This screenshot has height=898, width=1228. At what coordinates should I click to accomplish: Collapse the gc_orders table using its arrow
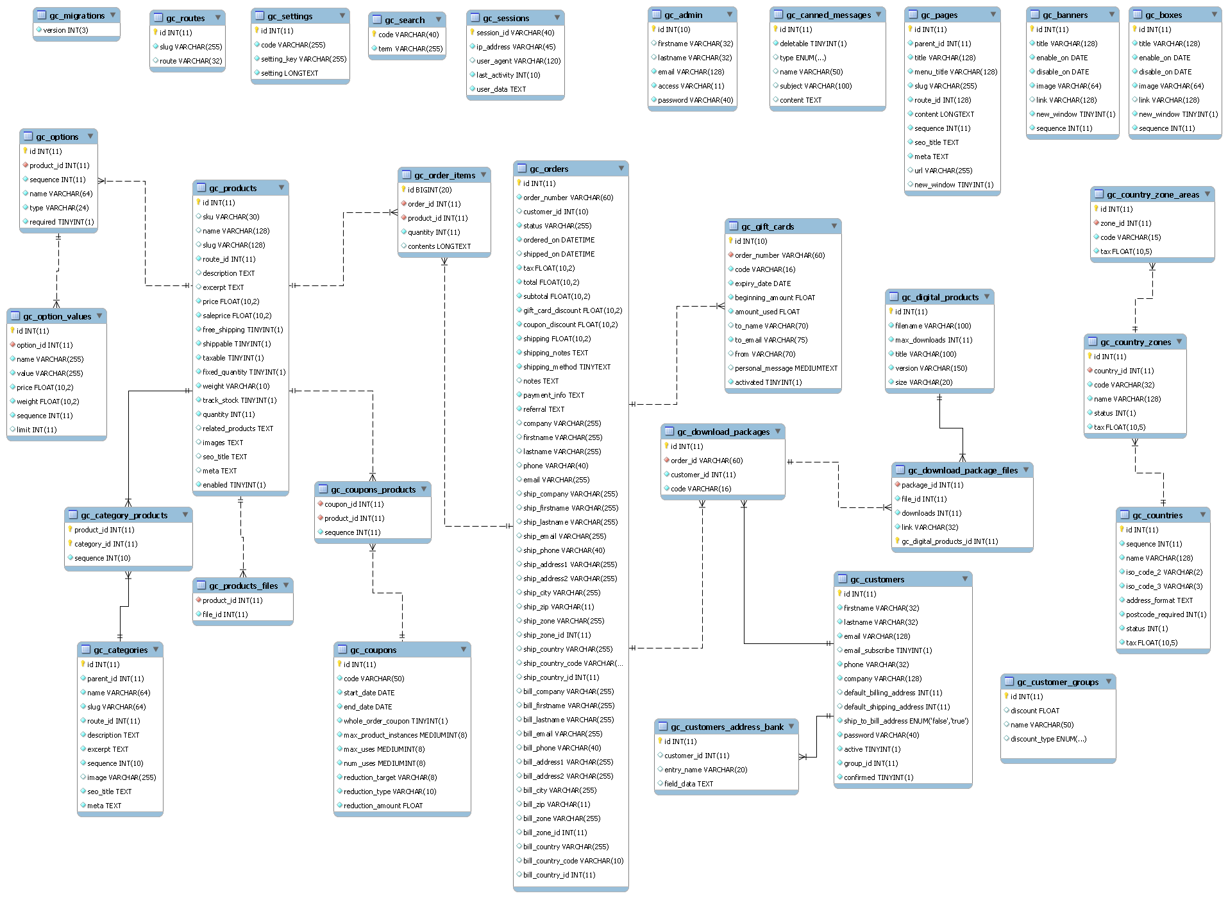click(621, 169)
